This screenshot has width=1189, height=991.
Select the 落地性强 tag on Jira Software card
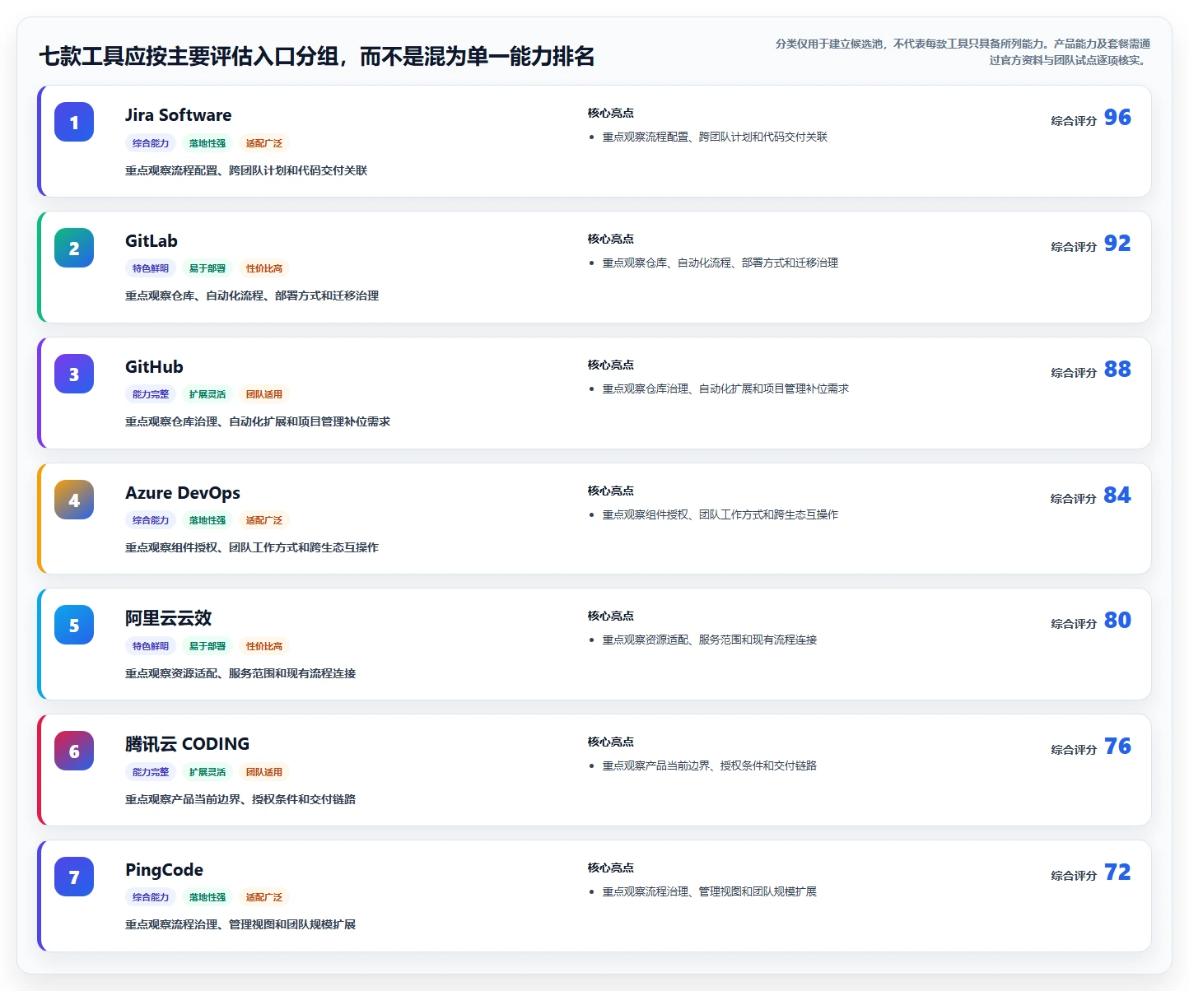pos(207,143)
